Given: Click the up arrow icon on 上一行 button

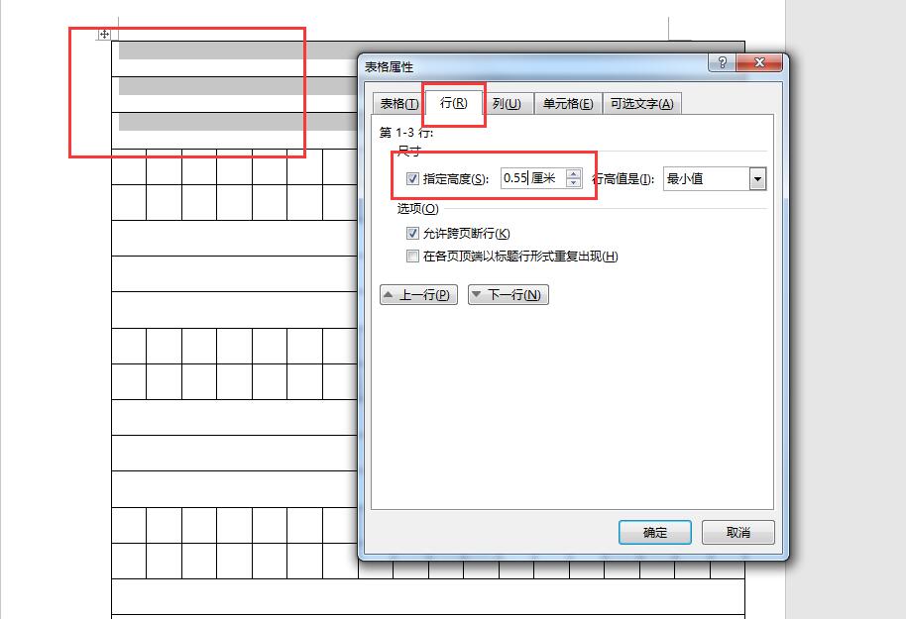Looking at the screenshot, I should (389, 294).
